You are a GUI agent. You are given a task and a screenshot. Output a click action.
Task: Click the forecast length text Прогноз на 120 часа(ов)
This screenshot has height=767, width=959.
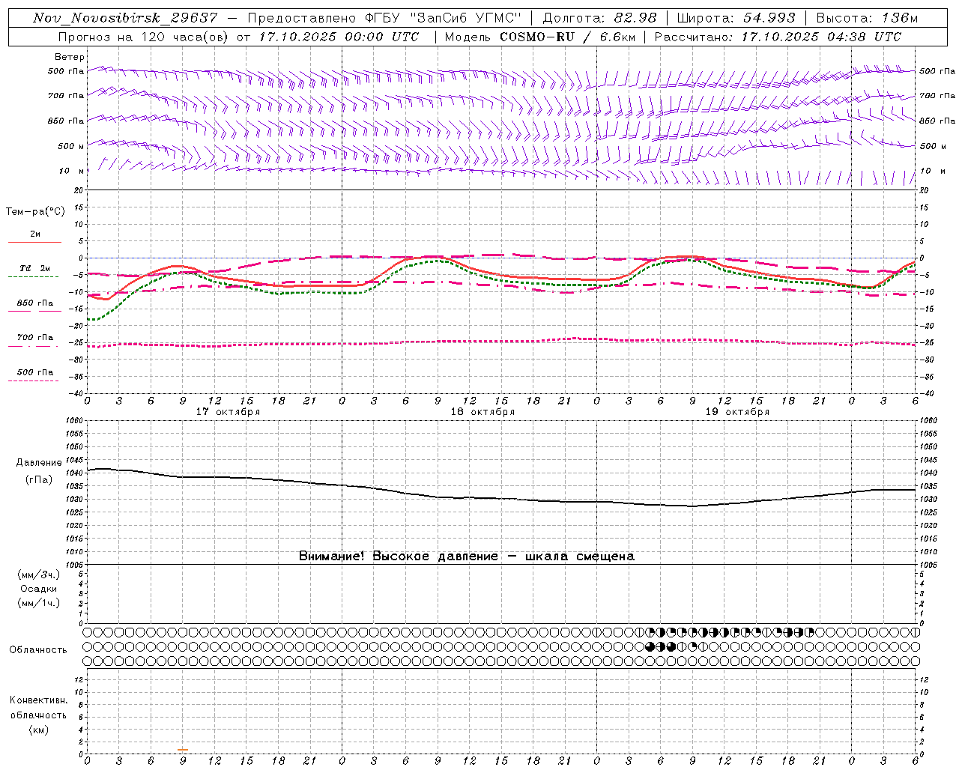click(x=144, y=37)
